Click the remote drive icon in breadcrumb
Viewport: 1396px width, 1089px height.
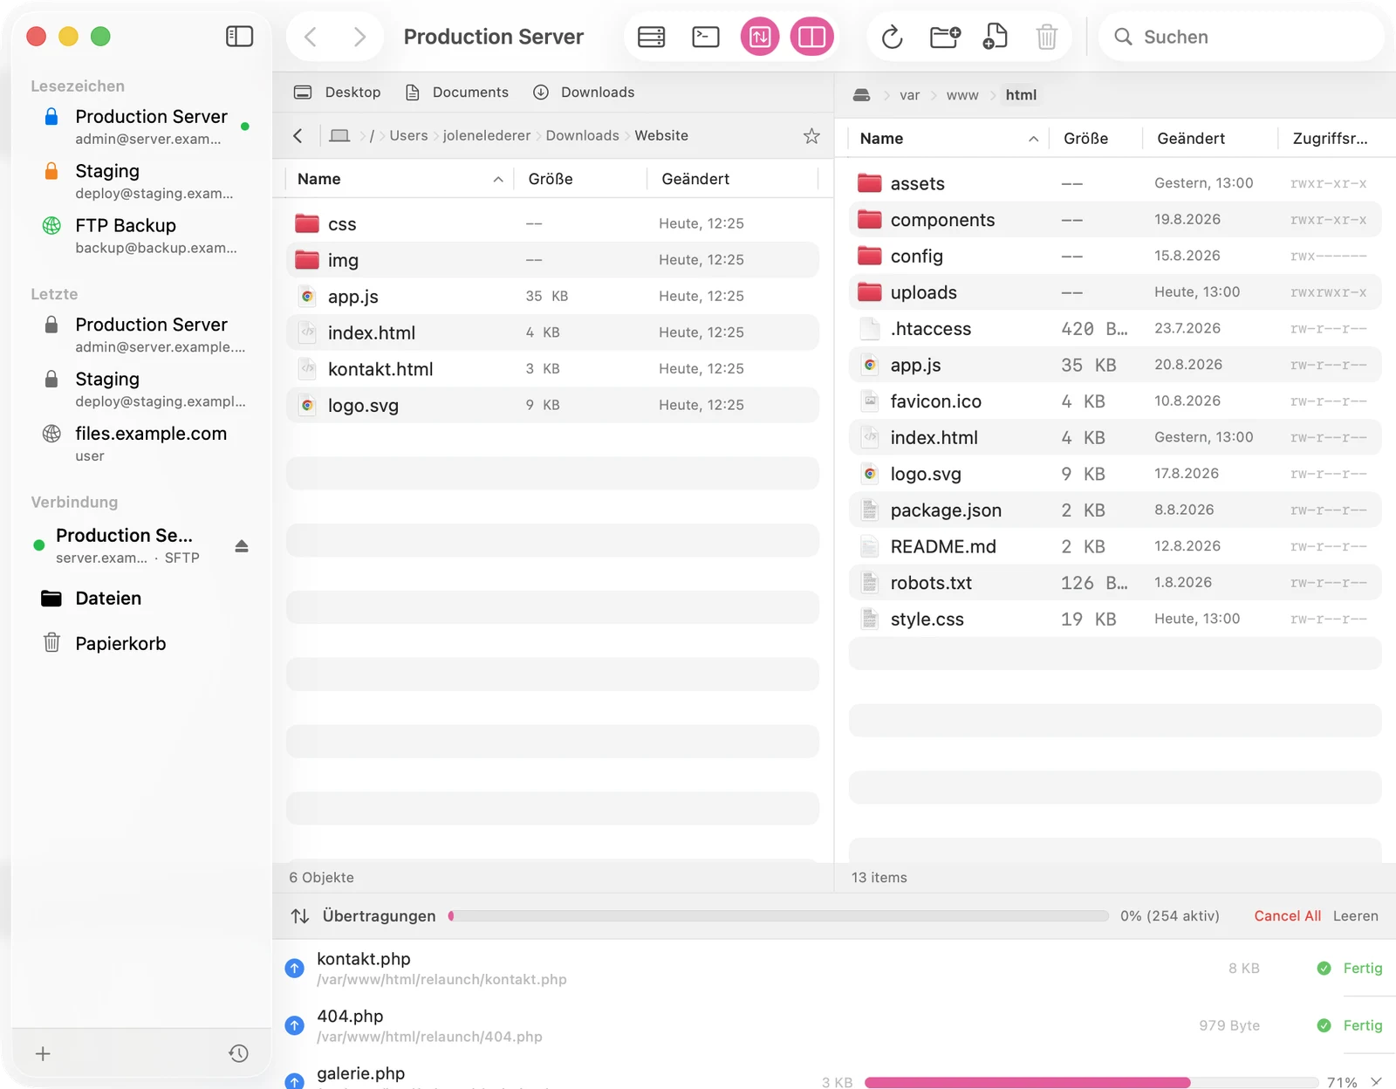(861, 95)
